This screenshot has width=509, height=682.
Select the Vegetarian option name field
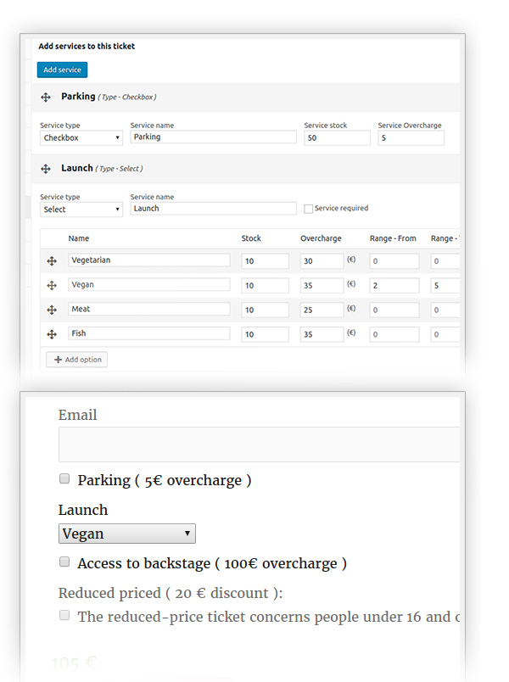[148, 261]
